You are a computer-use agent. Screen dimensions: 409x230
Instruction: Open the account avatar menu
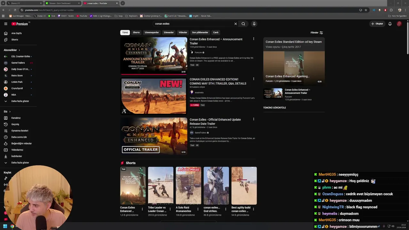pos(399,24)
